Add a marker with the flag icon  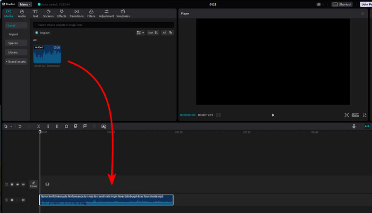point(85,126)
